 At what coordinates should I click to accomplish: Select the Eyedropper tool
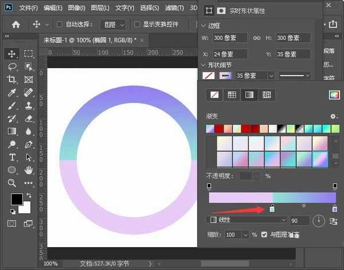click(12, 93)
